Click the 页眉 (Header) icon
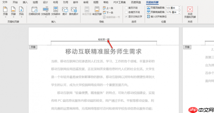Image resolution: width=214 pixels, height=113 pixels. (x=5, y=9)
